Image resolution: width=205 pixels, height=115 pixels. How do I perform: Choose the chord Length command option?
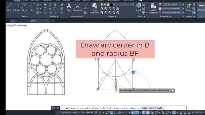155,108
